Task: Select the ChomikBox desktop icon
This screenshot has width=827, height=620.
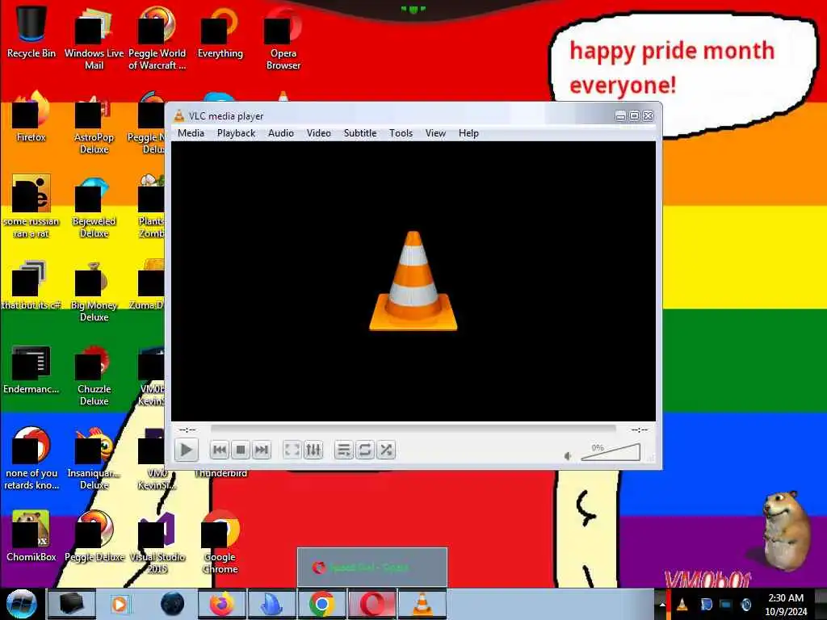Action: coord(31,535)
